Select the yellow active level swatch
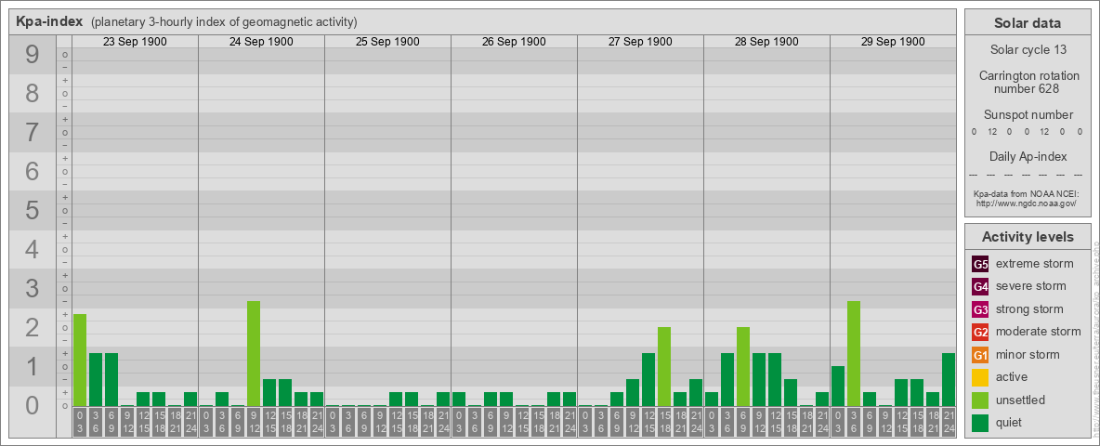 (980, 377)
